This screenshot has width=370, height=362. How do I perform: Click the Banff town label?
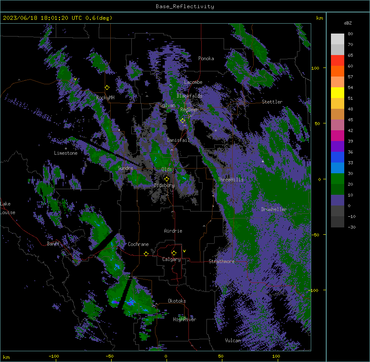[53, 244]
